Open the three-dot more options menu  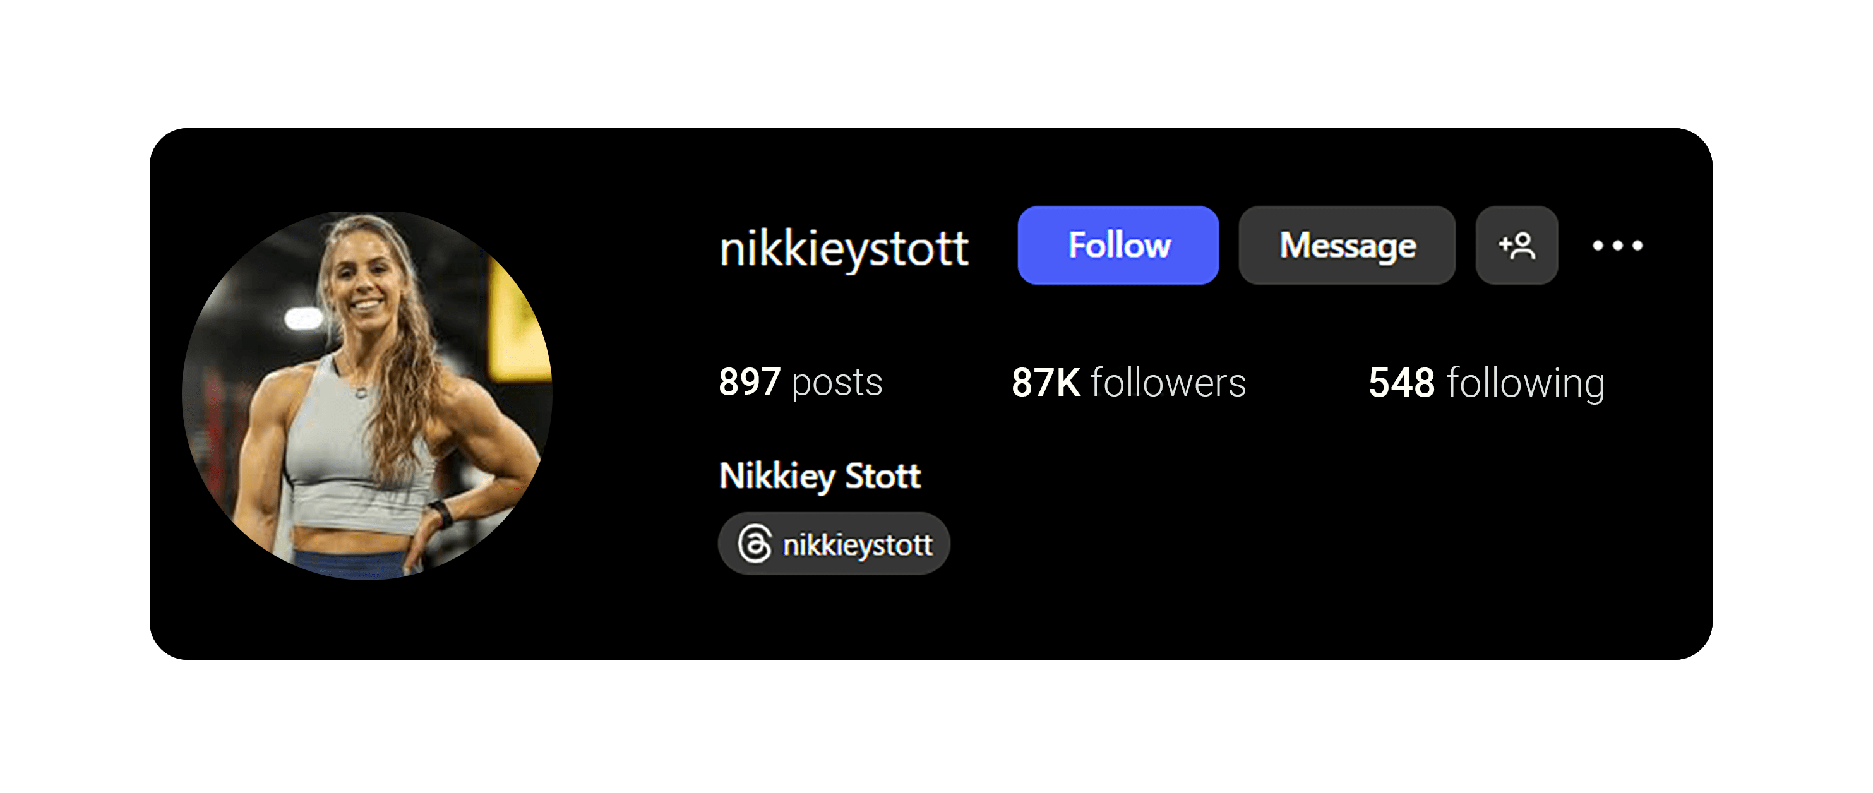(x=1617, y=246)
